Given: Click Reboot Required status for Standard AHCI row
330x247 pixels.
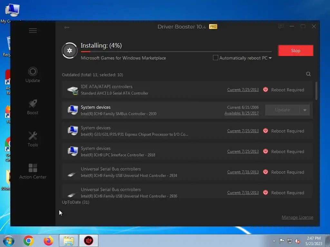Looking at the screenshot, I should point(287,90).
